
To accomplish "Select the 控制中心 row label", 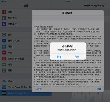I will coord(12,18).
